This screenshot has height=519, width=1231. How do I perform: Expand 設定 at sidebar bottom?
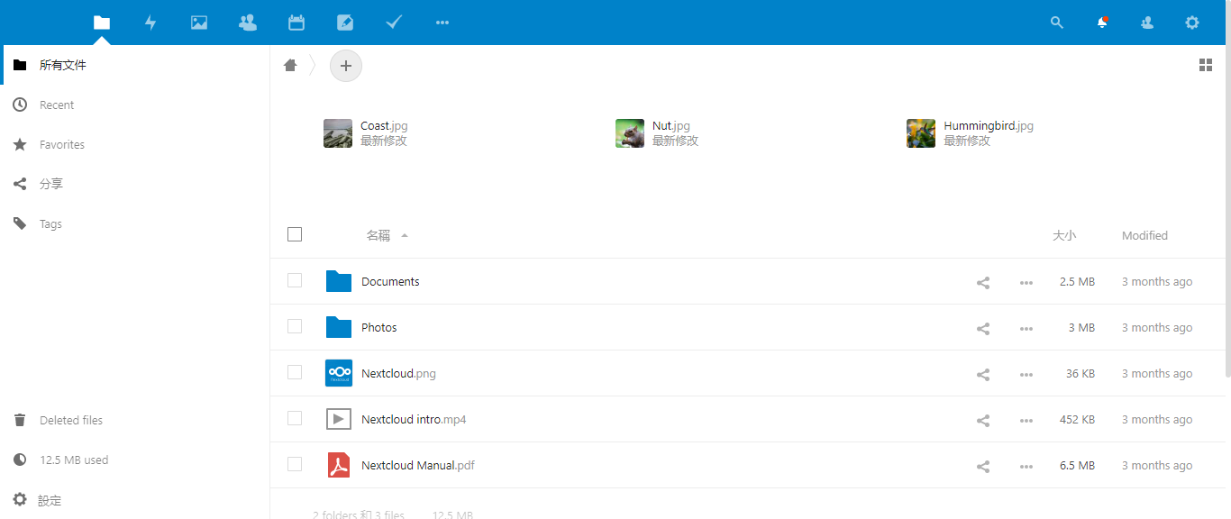coord(135,500)
